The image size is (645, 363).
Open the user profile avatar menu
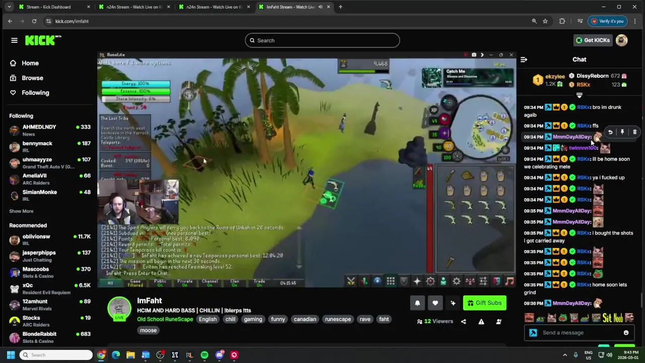pyautogui.click(x=622, y=40)
